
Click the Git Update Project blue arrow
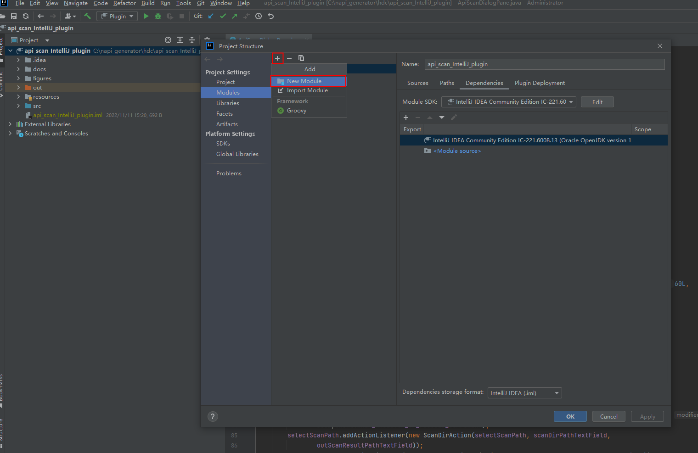(x=211, y=16)
